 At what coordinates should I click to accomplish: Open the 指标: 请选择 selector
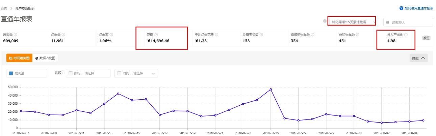88,73
